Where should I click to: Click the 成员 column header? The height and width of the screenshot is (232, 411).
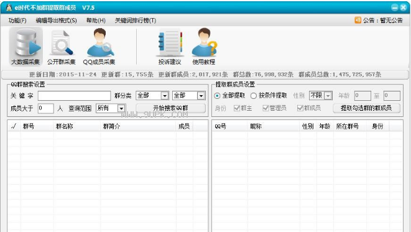[185, 126]
